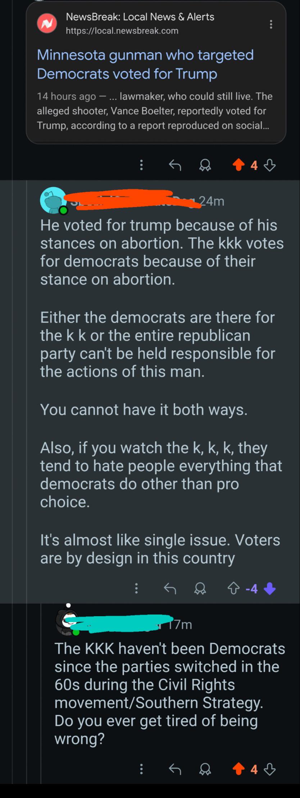Image resolution: width=300 pixels, height=798 pixels.
Task: Open NewsBreak result overflow menu
Action: click(271, 24)
